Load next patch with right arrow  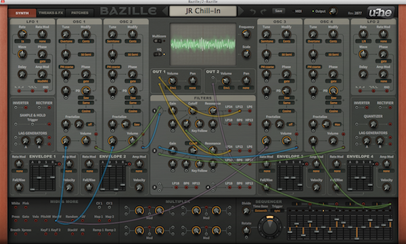241,11
